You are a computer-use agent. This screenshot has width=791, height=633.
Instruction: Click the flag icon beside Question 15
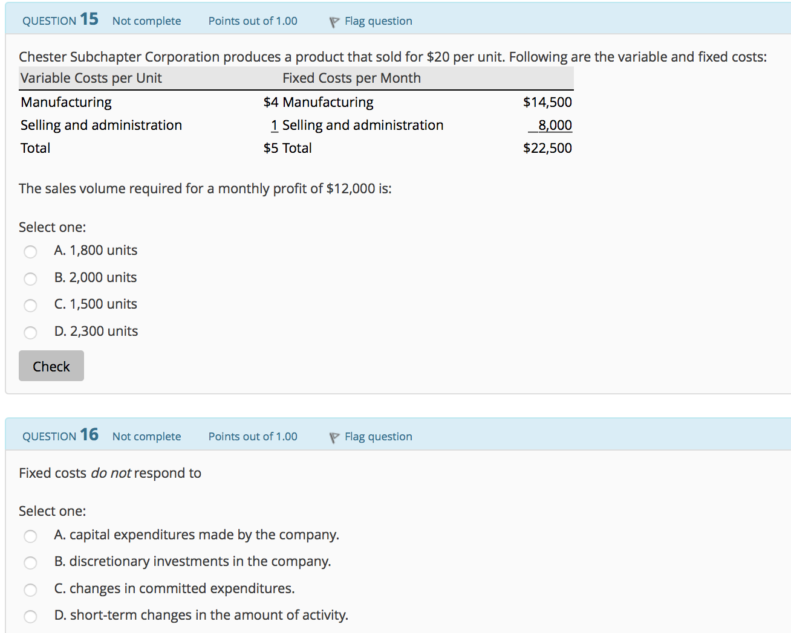(333, 21)
